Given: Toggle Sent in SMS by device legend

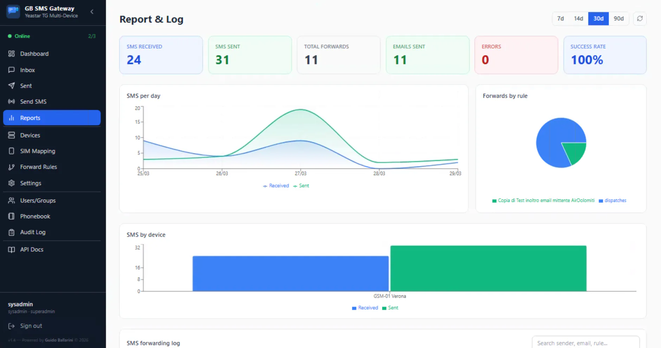Looking at the screenshot, I should (390, 308).
